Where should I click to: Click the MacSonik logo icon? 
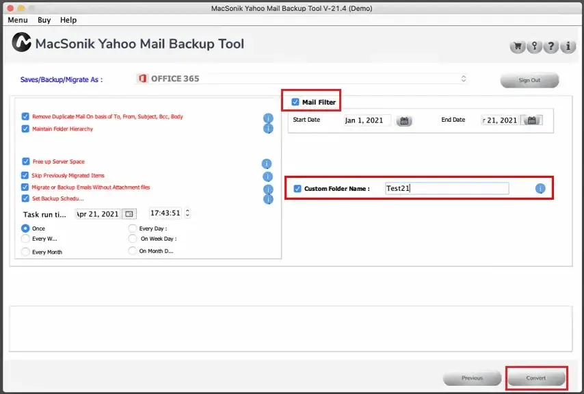coord(21,42)
